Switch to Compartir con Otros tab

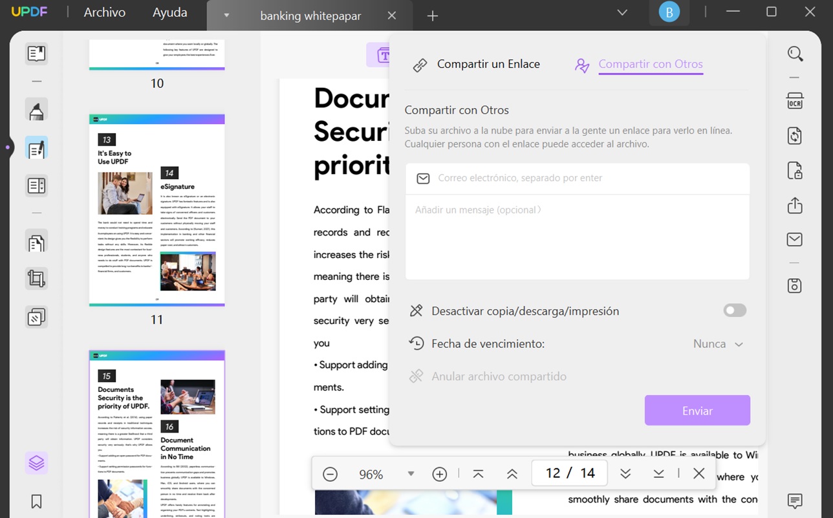(640, 64)
